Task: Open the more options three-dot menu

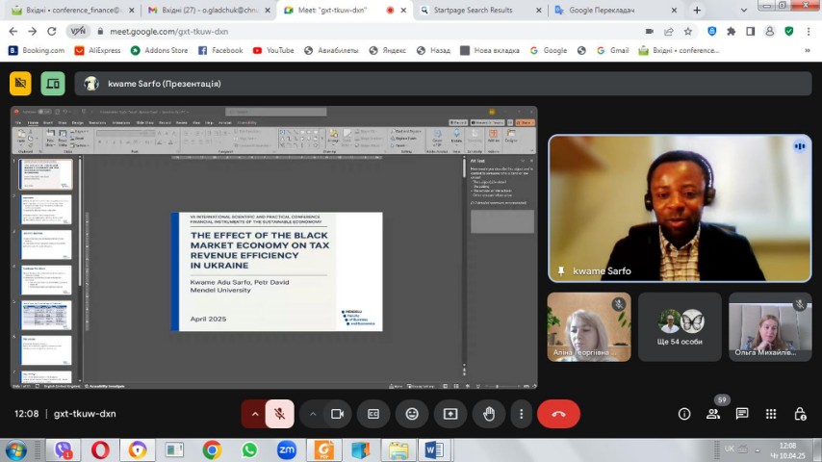Action: coord(521,414)
